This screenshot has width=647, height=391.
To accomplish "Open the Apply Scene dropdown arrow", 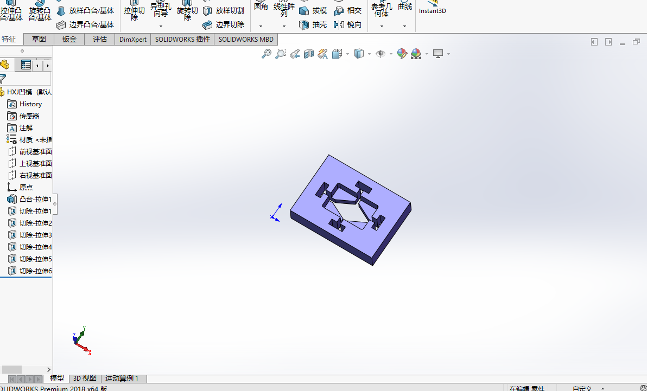I will [427, 54].
